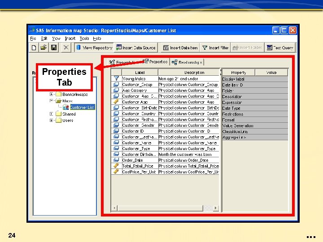The image size is (323, 242).
Task: Open the View menu
Action: [56, 39]
